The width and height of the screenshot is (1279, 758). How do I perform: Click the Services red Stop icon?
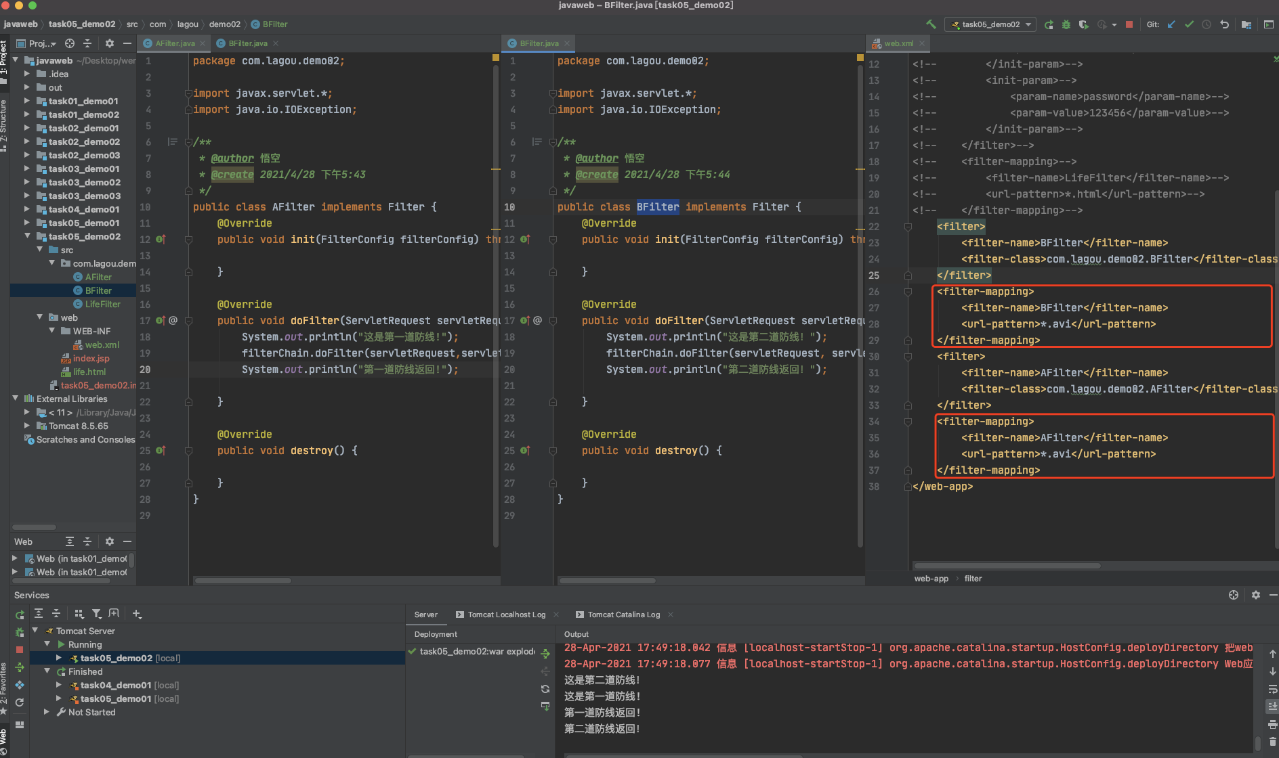coord(20,650)
